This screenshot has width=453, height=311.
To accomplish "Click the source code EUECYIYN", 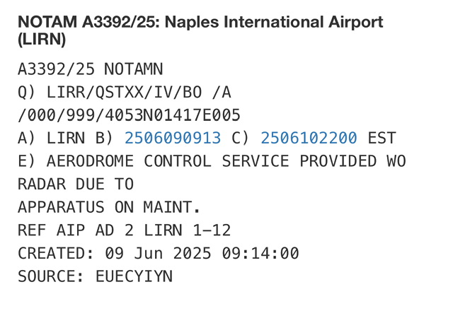I will tap(134, 276).
